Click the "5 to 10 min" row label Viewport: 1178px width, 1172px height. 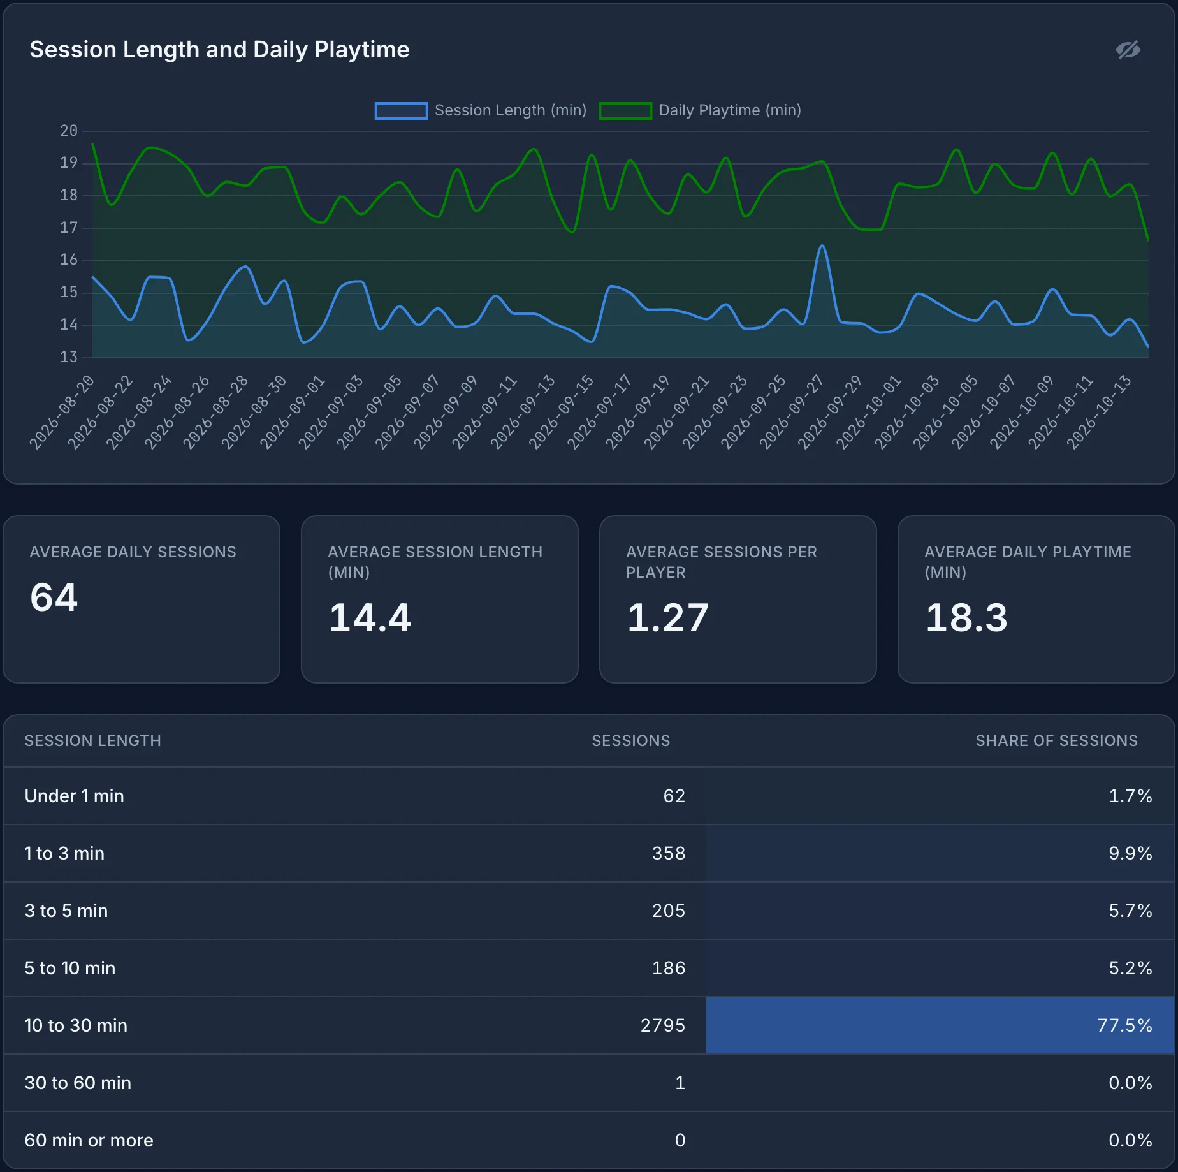click(x=70, y=968)
